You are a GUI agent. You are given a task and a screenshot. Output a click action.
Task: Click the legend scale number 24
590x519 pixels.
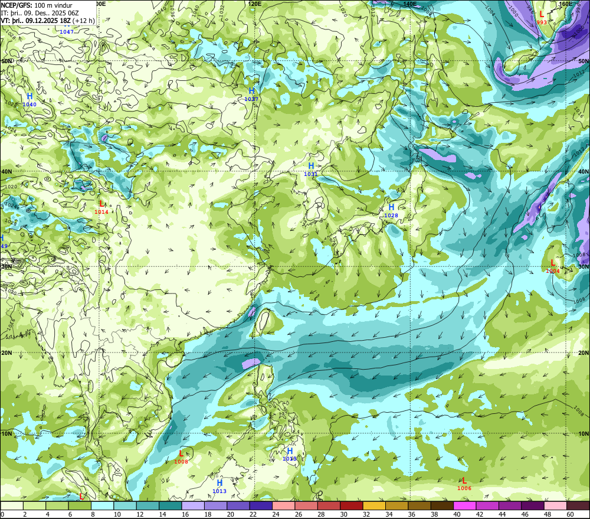tap(276, 514)
